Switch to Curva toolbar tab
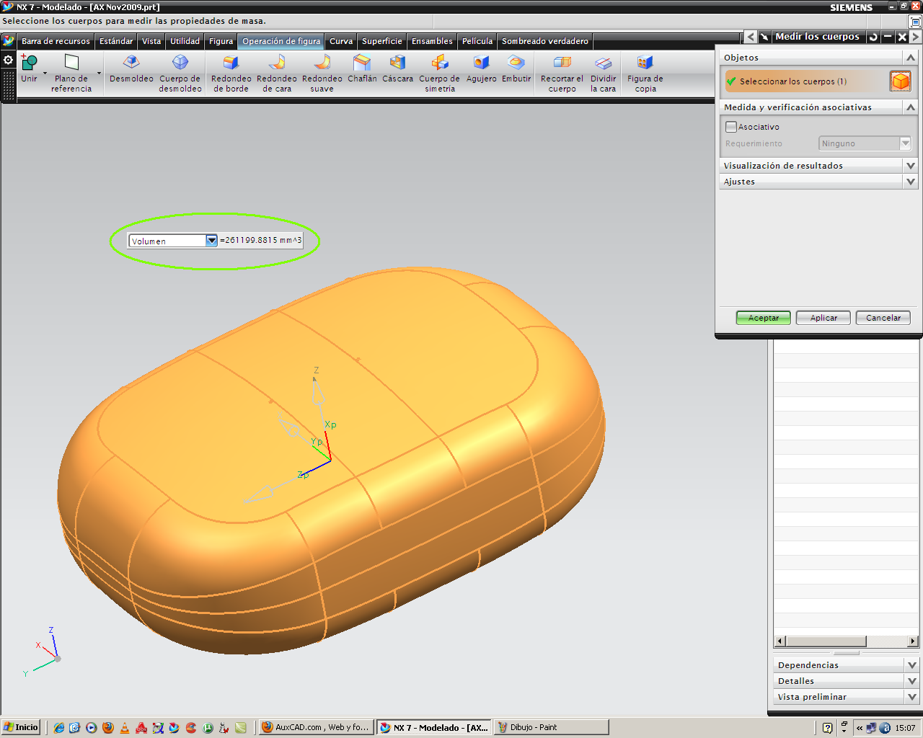Viewport: 923px width, 738px height. click(341, 41)
